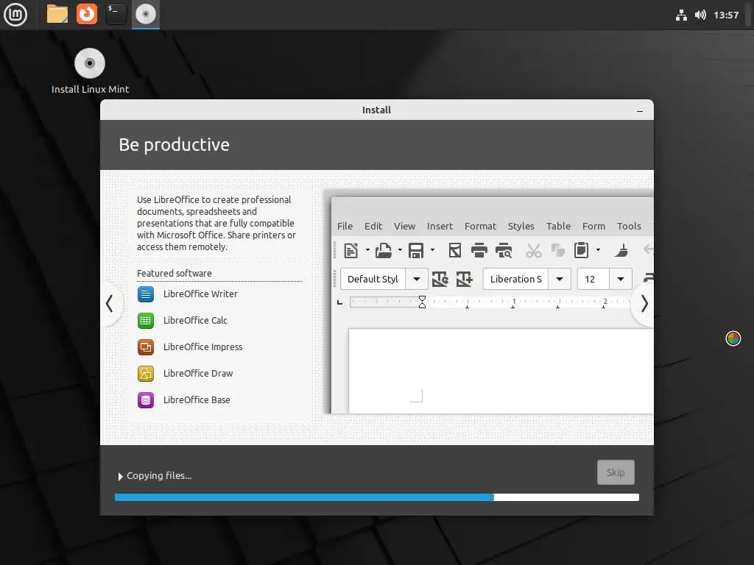The image size is (754, 565).
Task: Click the Copy toolbar icon
Action: click(x=558, y=250)
